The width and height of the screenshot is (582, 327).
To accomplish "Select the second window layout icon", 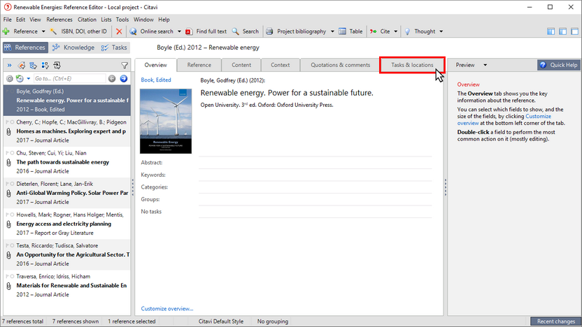I will tap(562, 31).
